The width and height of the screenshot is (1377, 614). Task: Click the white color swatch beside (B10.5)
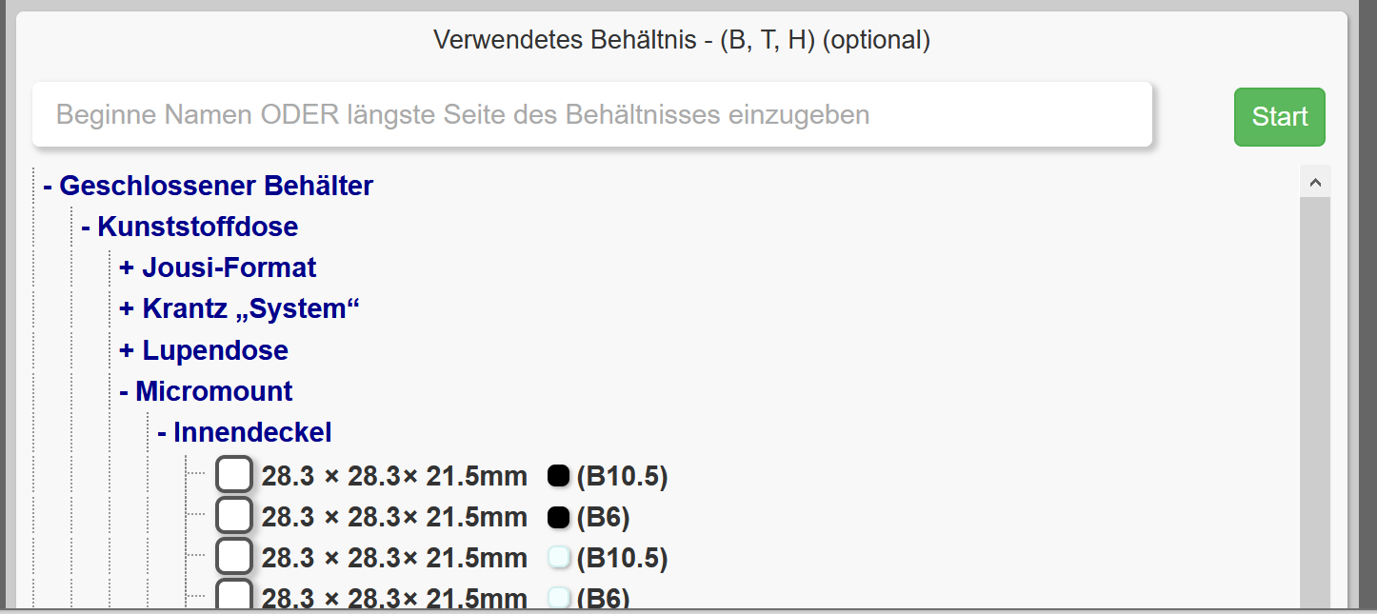559,558
